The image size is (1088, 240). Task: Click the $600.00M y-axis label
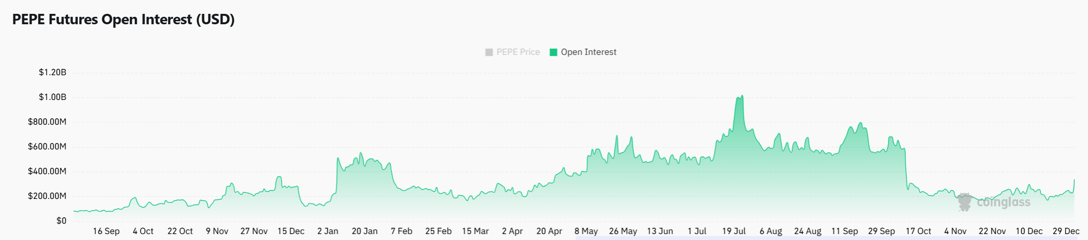47,146
